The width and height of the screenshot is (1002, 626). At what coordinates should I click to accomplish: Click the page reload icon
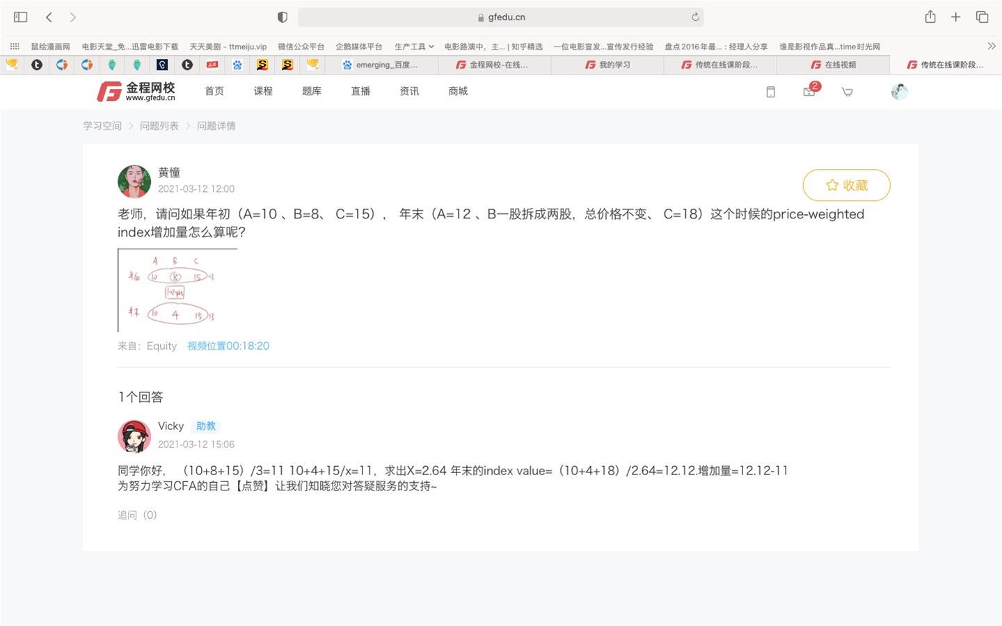(694, 17)
